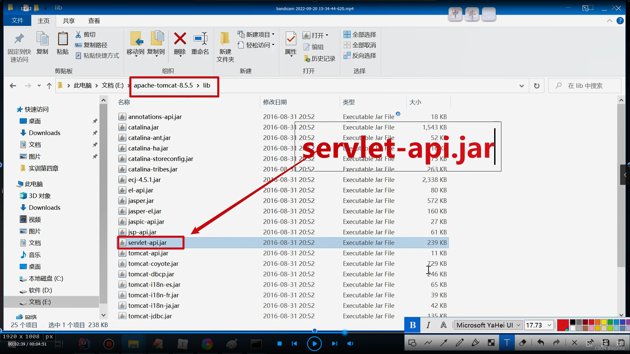
Task: Pick the yellow color swatch
Action: coord(604,322)
